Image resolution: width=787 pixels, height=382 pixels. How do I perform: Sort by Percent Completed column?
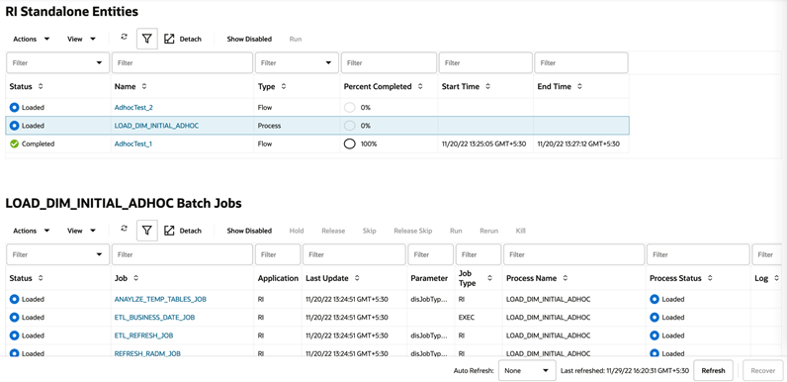(x=420, y=86)
